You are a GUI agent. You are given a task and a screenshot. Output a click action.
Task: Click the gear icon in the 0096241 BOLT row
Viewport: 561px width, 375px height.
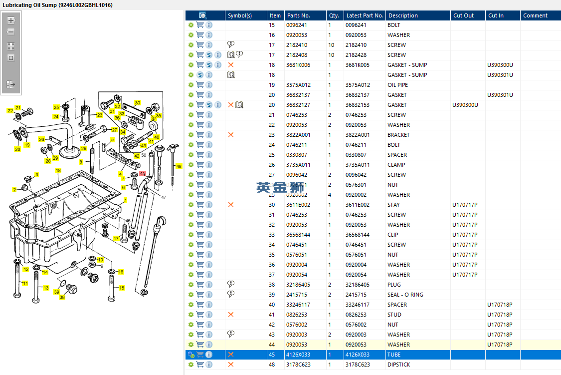pos(191,25)
